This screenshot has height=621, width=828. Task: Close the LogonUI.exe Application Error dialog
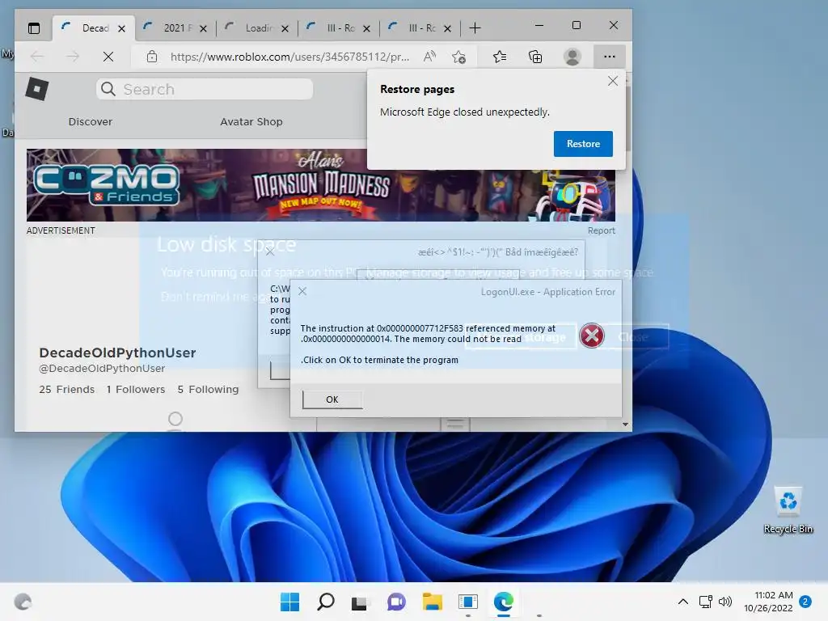click(x=302, y=291)
